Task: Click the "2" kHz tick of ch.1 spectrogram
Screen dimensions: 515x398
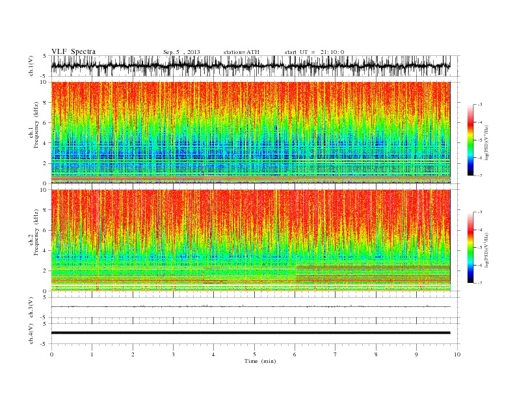Action: point(46,163)
